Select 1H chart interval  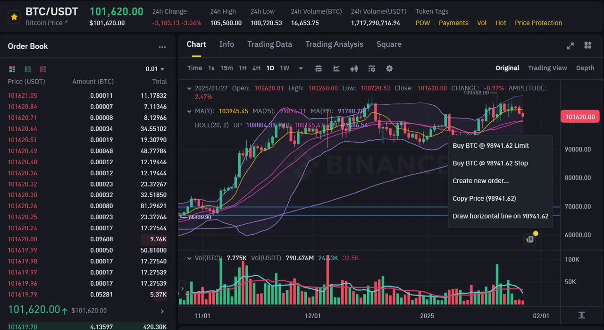[x=243, y=68]
